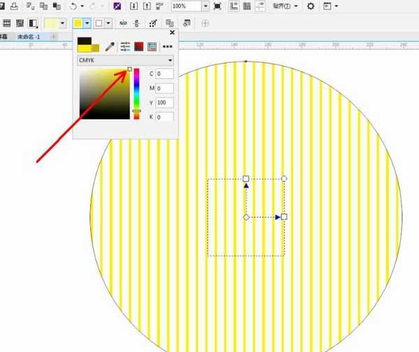
Task: Pick the eyedropper tool in color popup
Action: coord(110,47)
